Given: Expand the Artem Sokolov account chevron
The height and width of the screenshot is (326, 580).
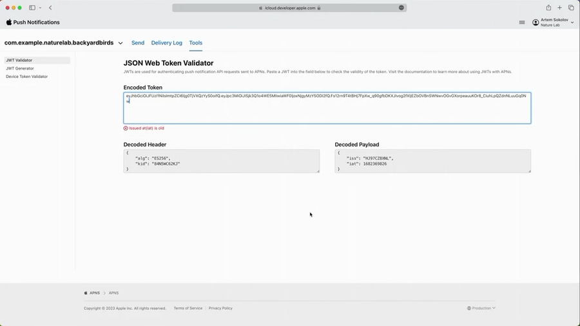Looking at the screenshot, I should click(572, 23).
